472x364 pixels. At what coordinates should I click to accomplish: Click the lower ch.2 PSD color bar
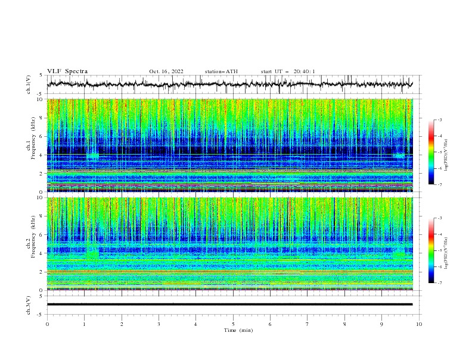tap(431, 250)
